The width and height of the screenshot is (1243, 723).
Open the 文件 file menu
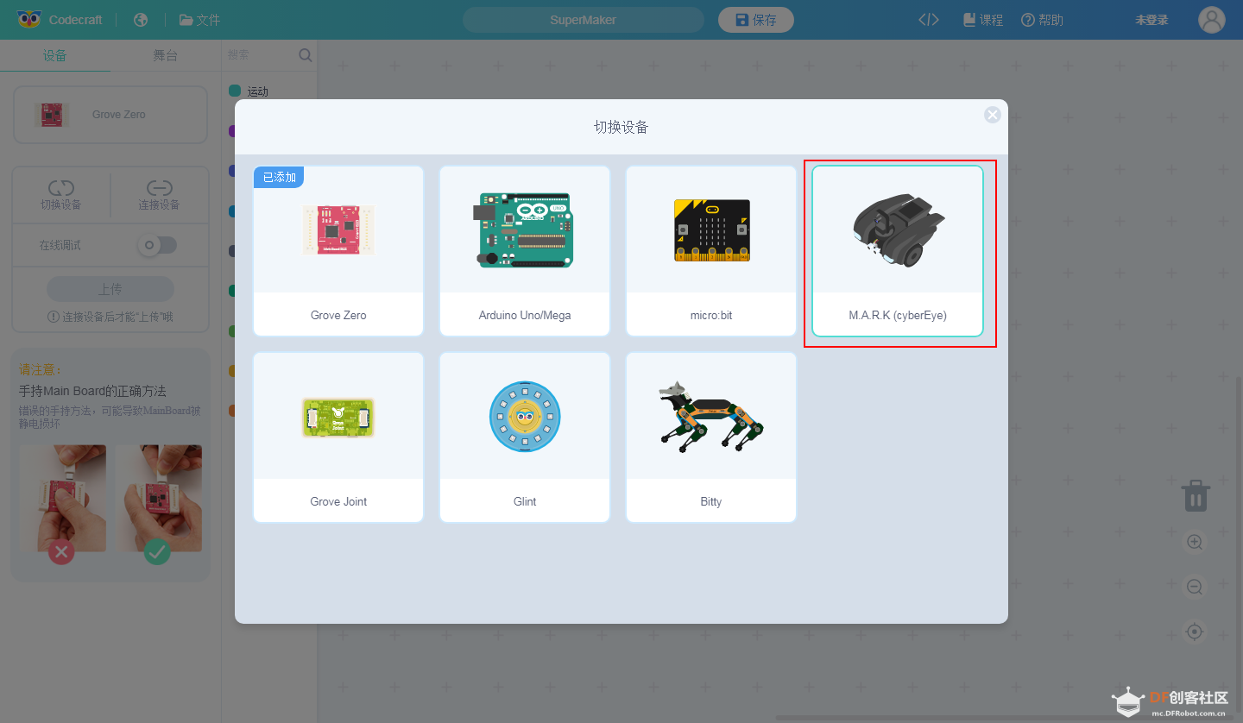199,20
